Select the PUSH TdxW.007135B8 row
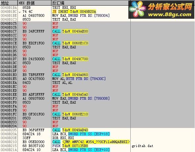The height and width of the screenshot is (152, 195). pyautogui.click(x=65, y=146)
